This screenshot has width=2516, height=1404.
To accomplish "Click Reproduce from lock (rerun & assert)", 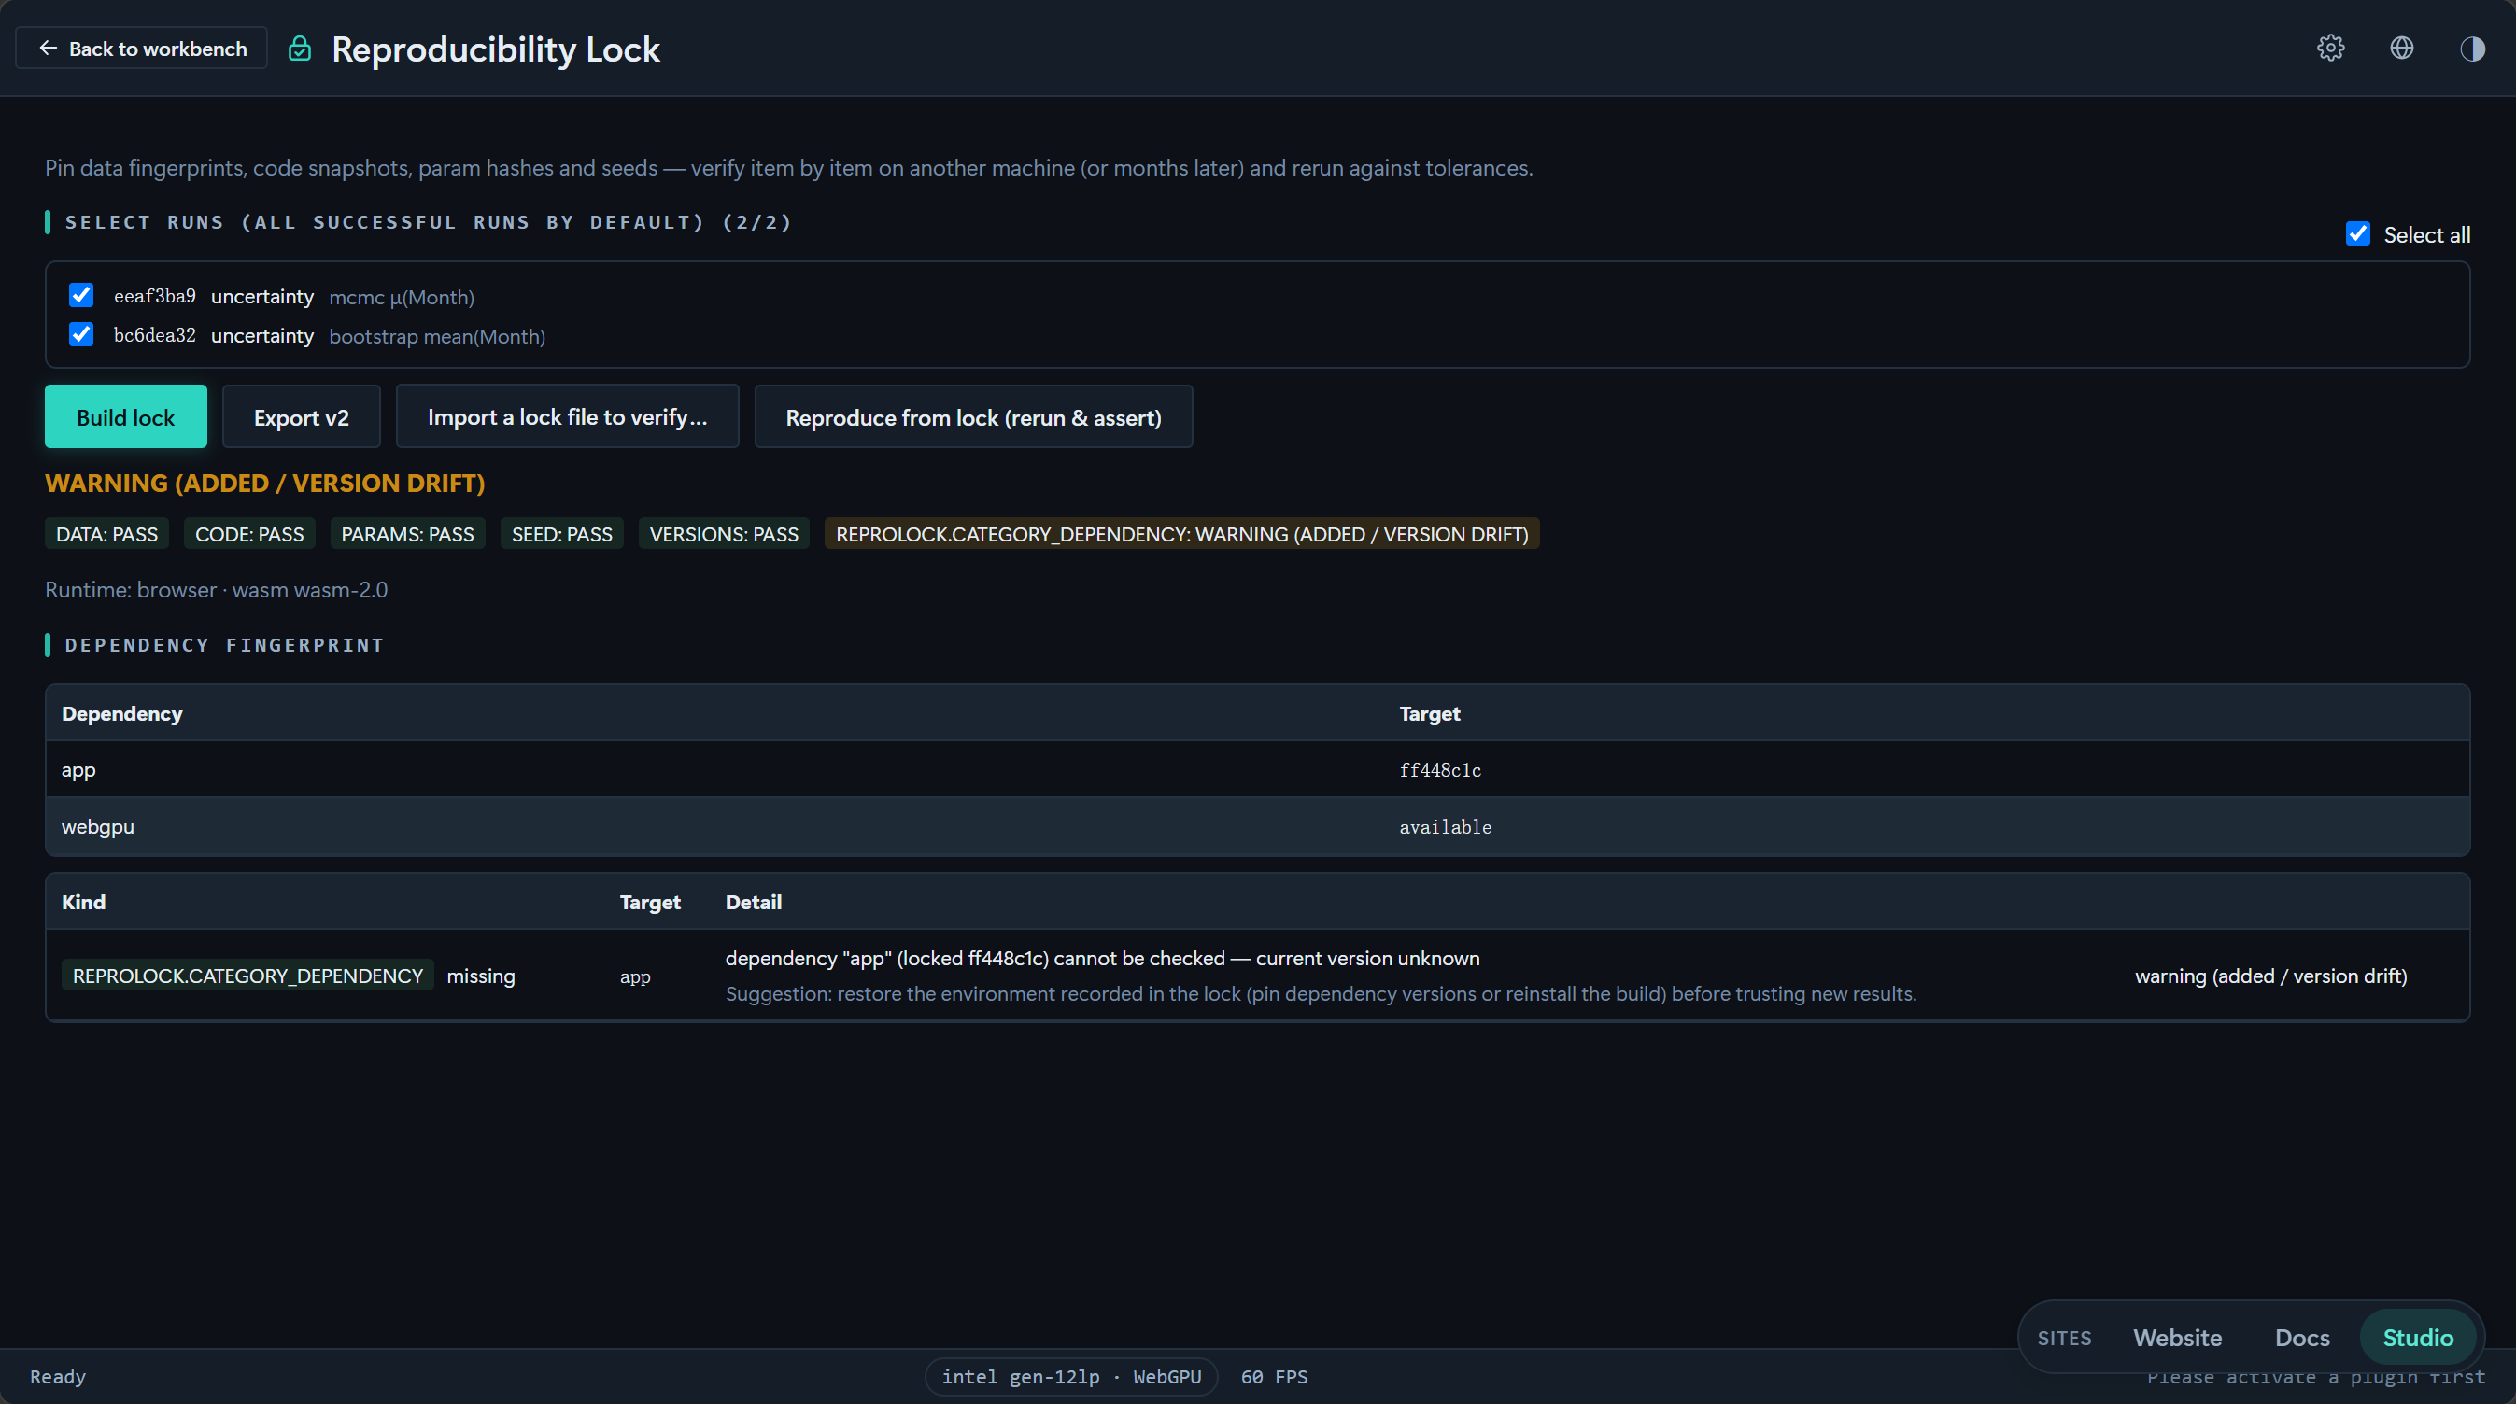I will 973,417.
